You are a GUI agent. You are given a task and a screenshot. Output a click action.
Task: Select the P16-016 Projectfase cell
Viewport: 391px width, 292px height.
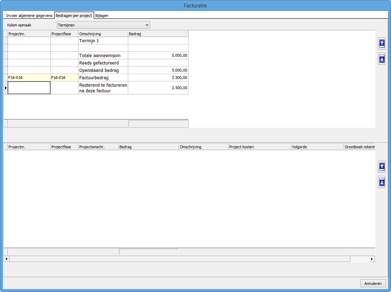coord(64,78)
